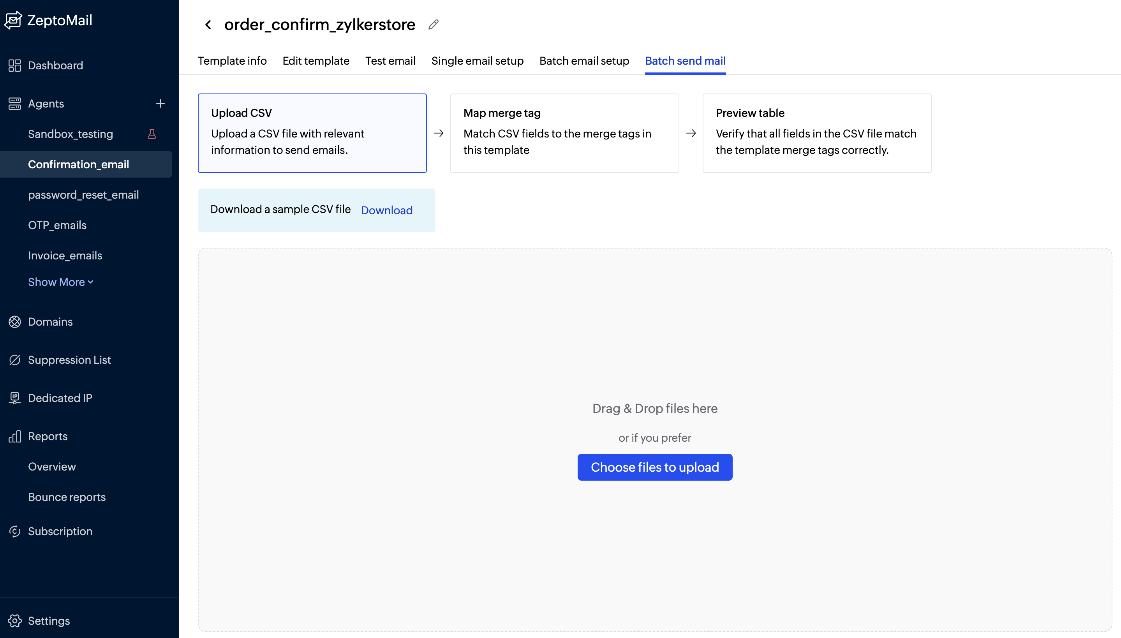Download the sample CSV file
Viewport: 1121px width, 638px height.
coord(386,210)
